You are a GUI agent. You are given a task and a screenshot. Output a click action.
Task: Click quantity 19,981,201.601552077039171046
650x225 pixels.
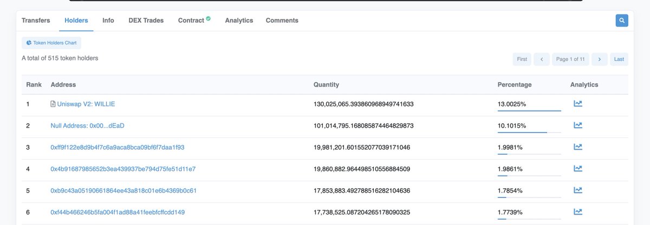coord(362,147)
